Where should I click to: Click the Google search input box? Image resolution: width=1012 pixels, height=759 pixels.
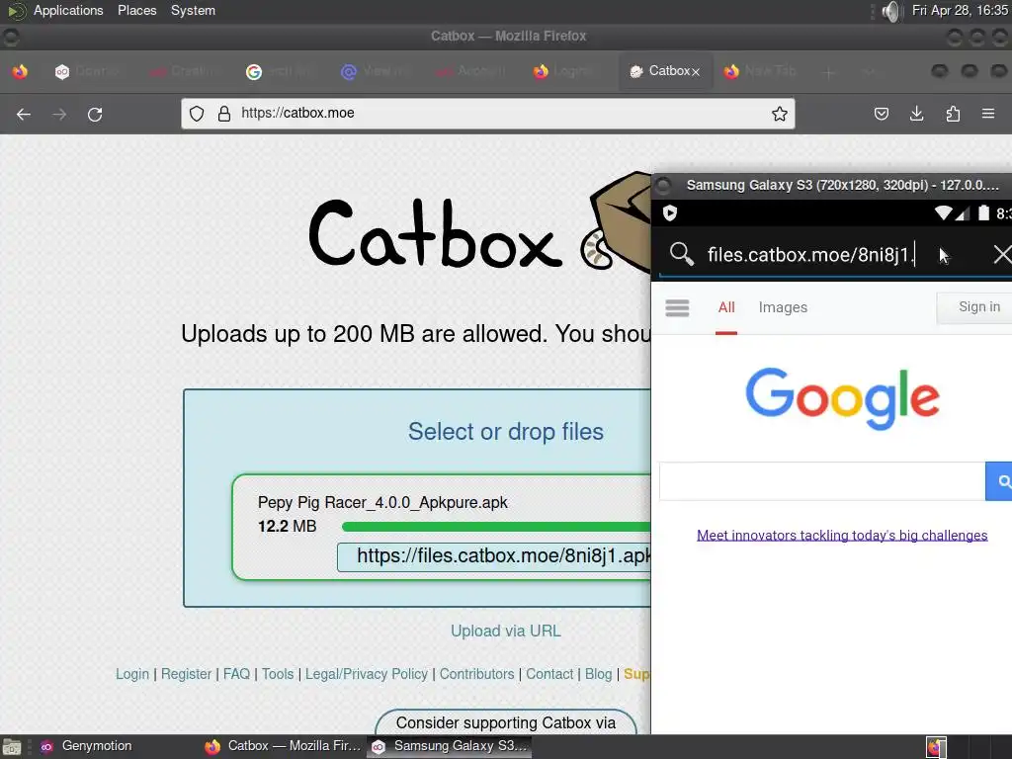(x=822, y=481)
